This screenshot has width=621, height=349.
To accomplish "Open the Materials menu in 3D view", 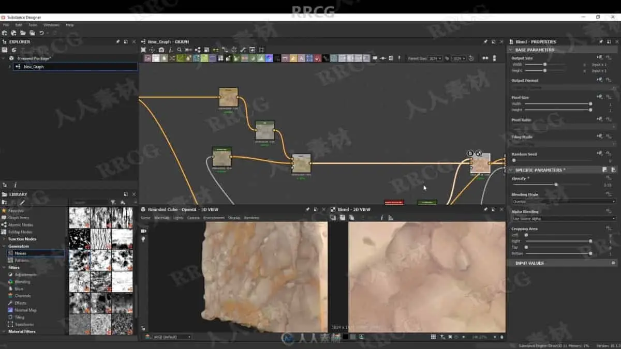I will tap(161, 218).
